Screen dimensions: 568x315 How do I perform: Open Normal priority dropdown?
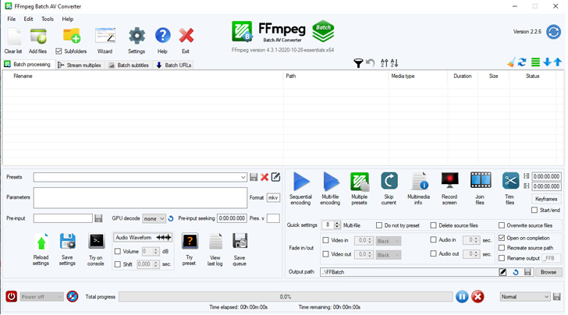point(525,297)
